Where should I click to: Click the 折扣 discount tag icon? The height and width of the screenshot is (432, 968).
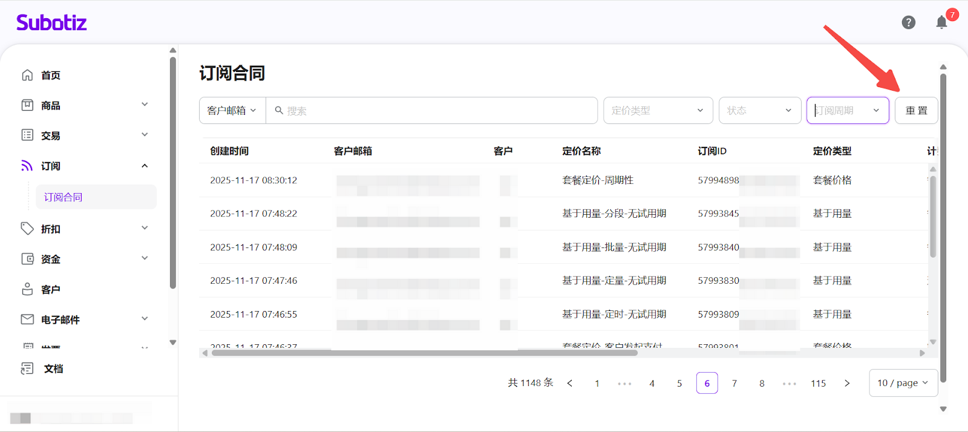[x=27, y=229]
